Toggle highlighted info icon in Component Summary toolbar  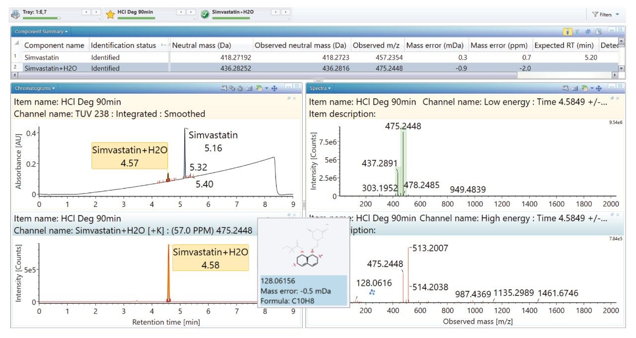point(567,31)
